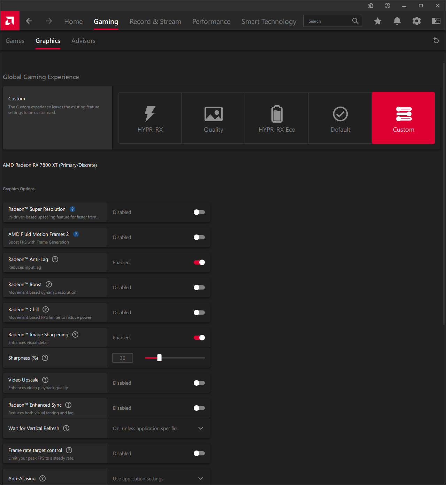Switch to the Games sub-tab
The width and height of the screenshot is (446, 485).
point(15,41)
